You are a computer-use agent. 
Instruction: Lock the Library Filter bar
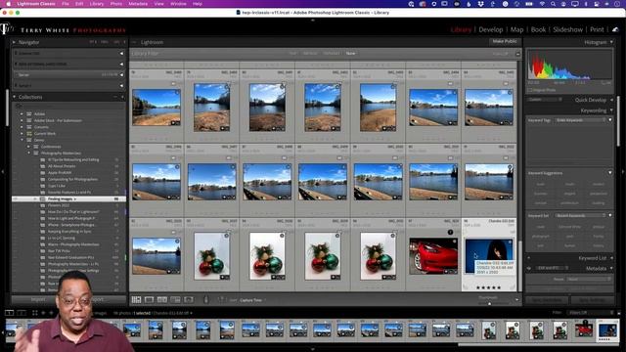(x=517, y=54)
